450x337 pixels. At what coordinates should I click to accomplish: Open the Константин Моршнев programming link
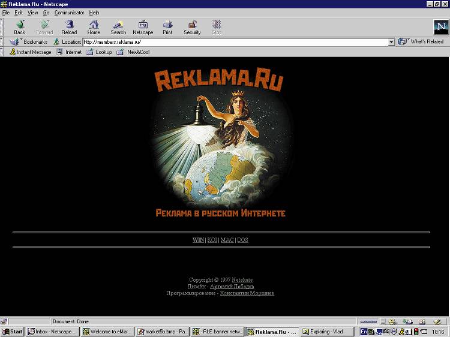pos(247,293)
